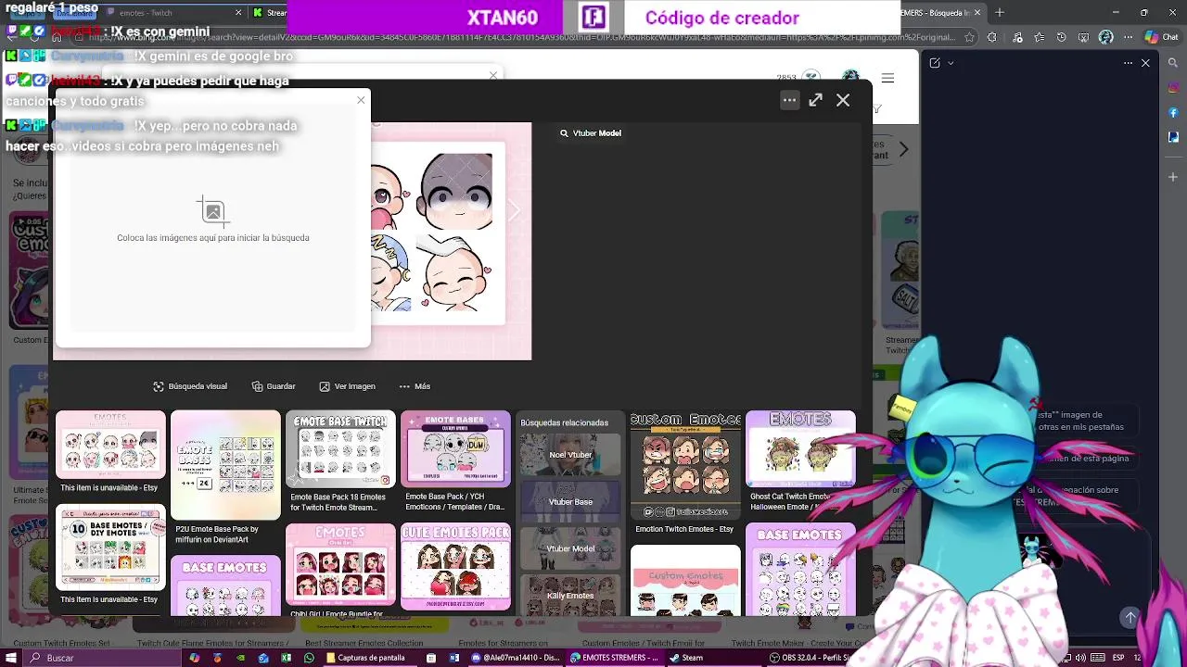Viewport: 1187px width, 667px height.
Task: Open the Edge profile avatar
Action: [1106, 37]
